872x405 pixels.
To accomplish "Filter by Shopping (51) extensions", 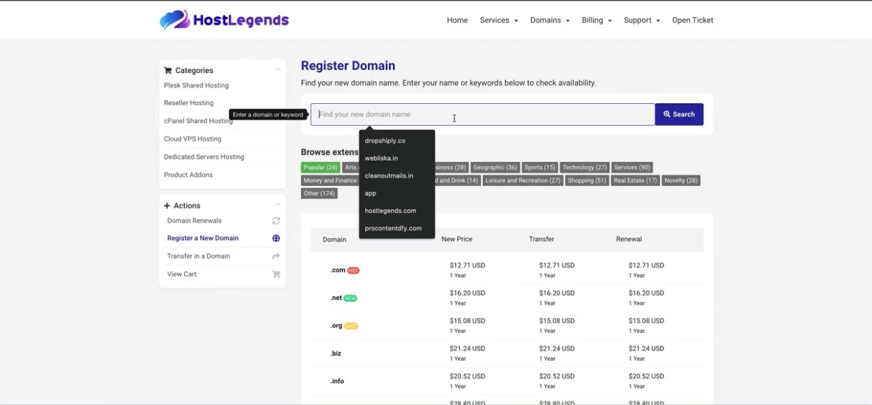I will pos(587,180).
